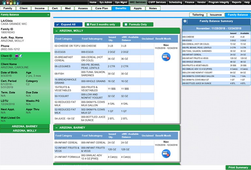Open the Family Balance dropdown in the sidebar
The image size is (251, 170).
pyautogui.click(x=48, y=15)
